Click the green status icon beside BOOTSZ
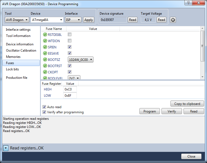The width and height of the screenshot is (207, 163). pyautogui.click(x=45, y=59)
